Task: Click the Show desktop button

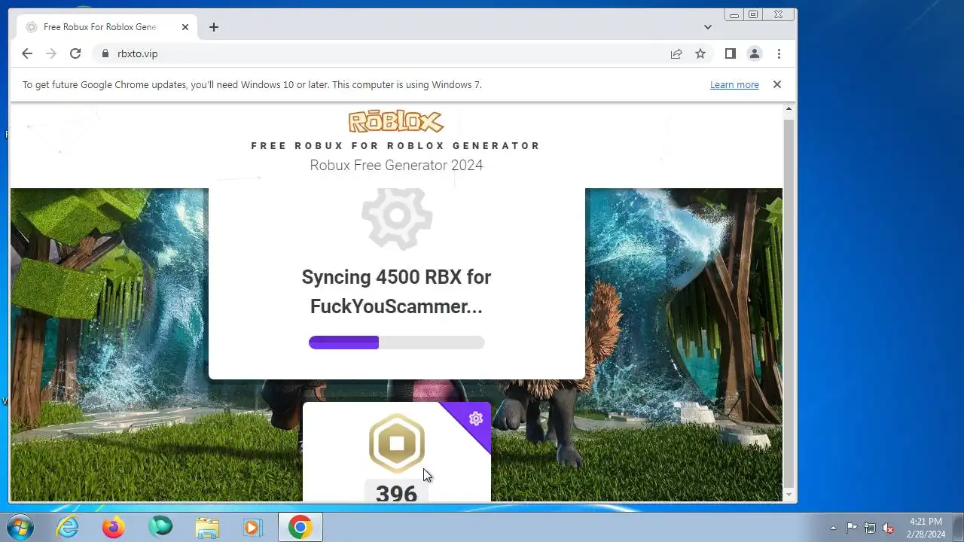Action: tap(958, 528)
